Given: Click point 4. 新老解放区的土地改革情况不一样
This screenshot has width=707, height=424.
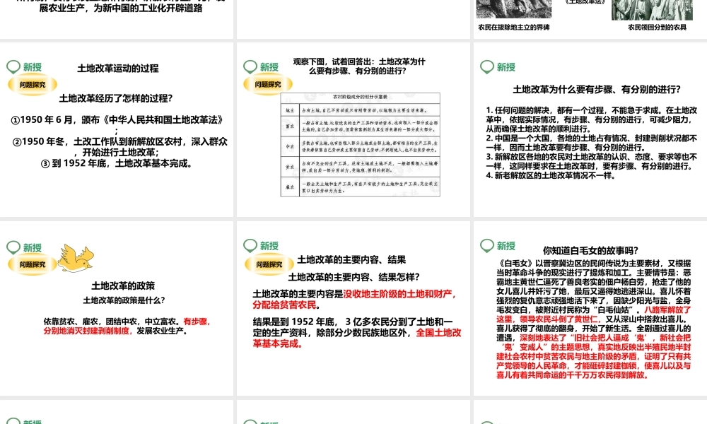Looking at the screenshot, I should [550, 175].
